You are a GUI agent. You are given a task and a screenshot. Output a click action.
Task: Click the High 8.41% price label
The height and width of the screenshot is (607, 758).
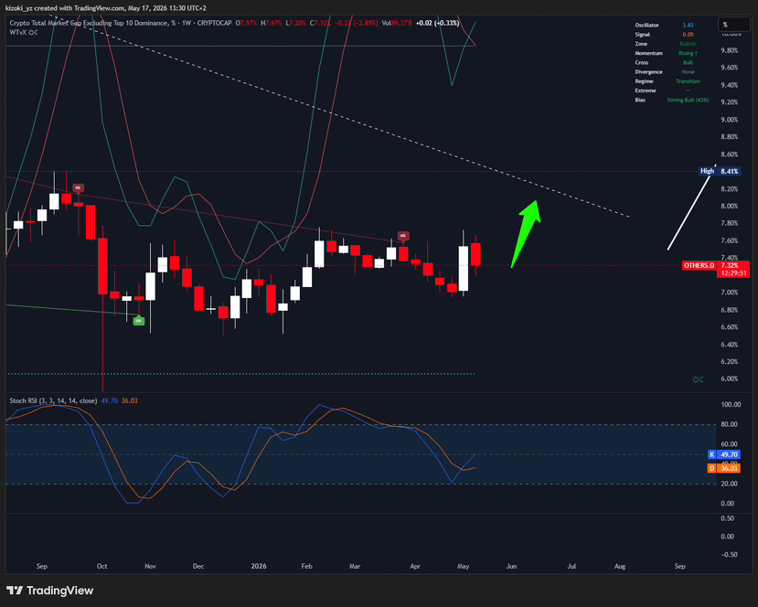coord(721,171)
